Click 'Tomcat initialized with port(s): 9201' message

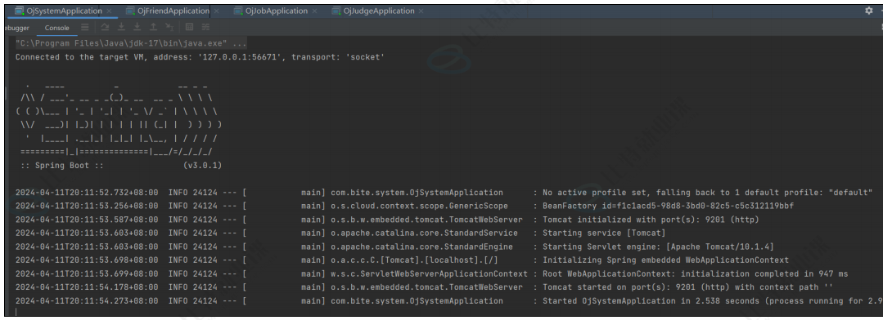click(651, 220)
